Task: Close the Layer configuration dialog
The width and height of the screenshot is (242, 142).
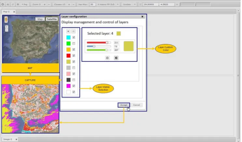Action: tap(142, 16)
